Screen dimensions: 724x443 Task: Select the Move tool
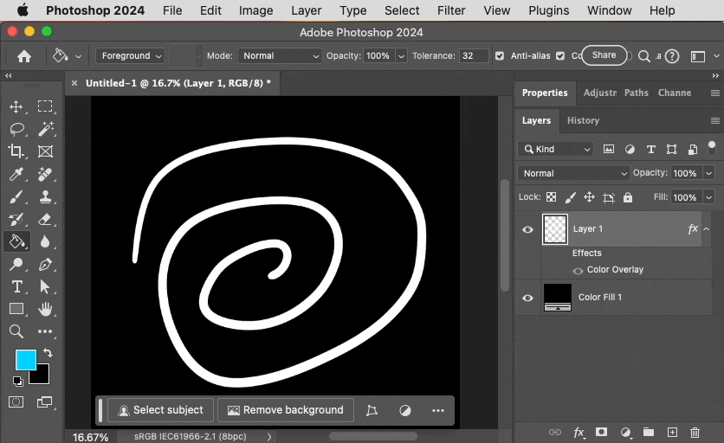[x=16, y=106]
